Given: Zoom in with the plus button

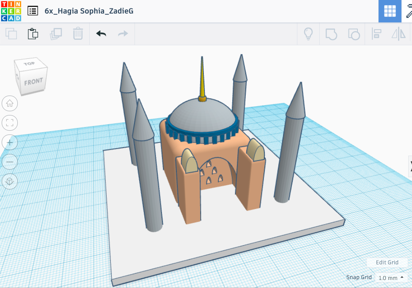Looking at the screenshot, I should point(10,143).
